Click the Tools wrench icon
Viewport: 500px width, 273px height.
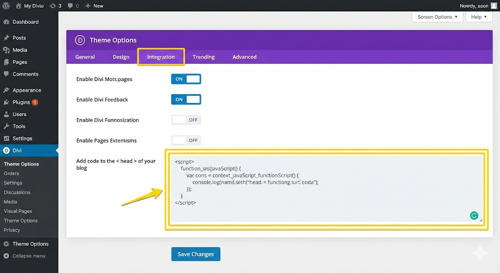point(6,126)
